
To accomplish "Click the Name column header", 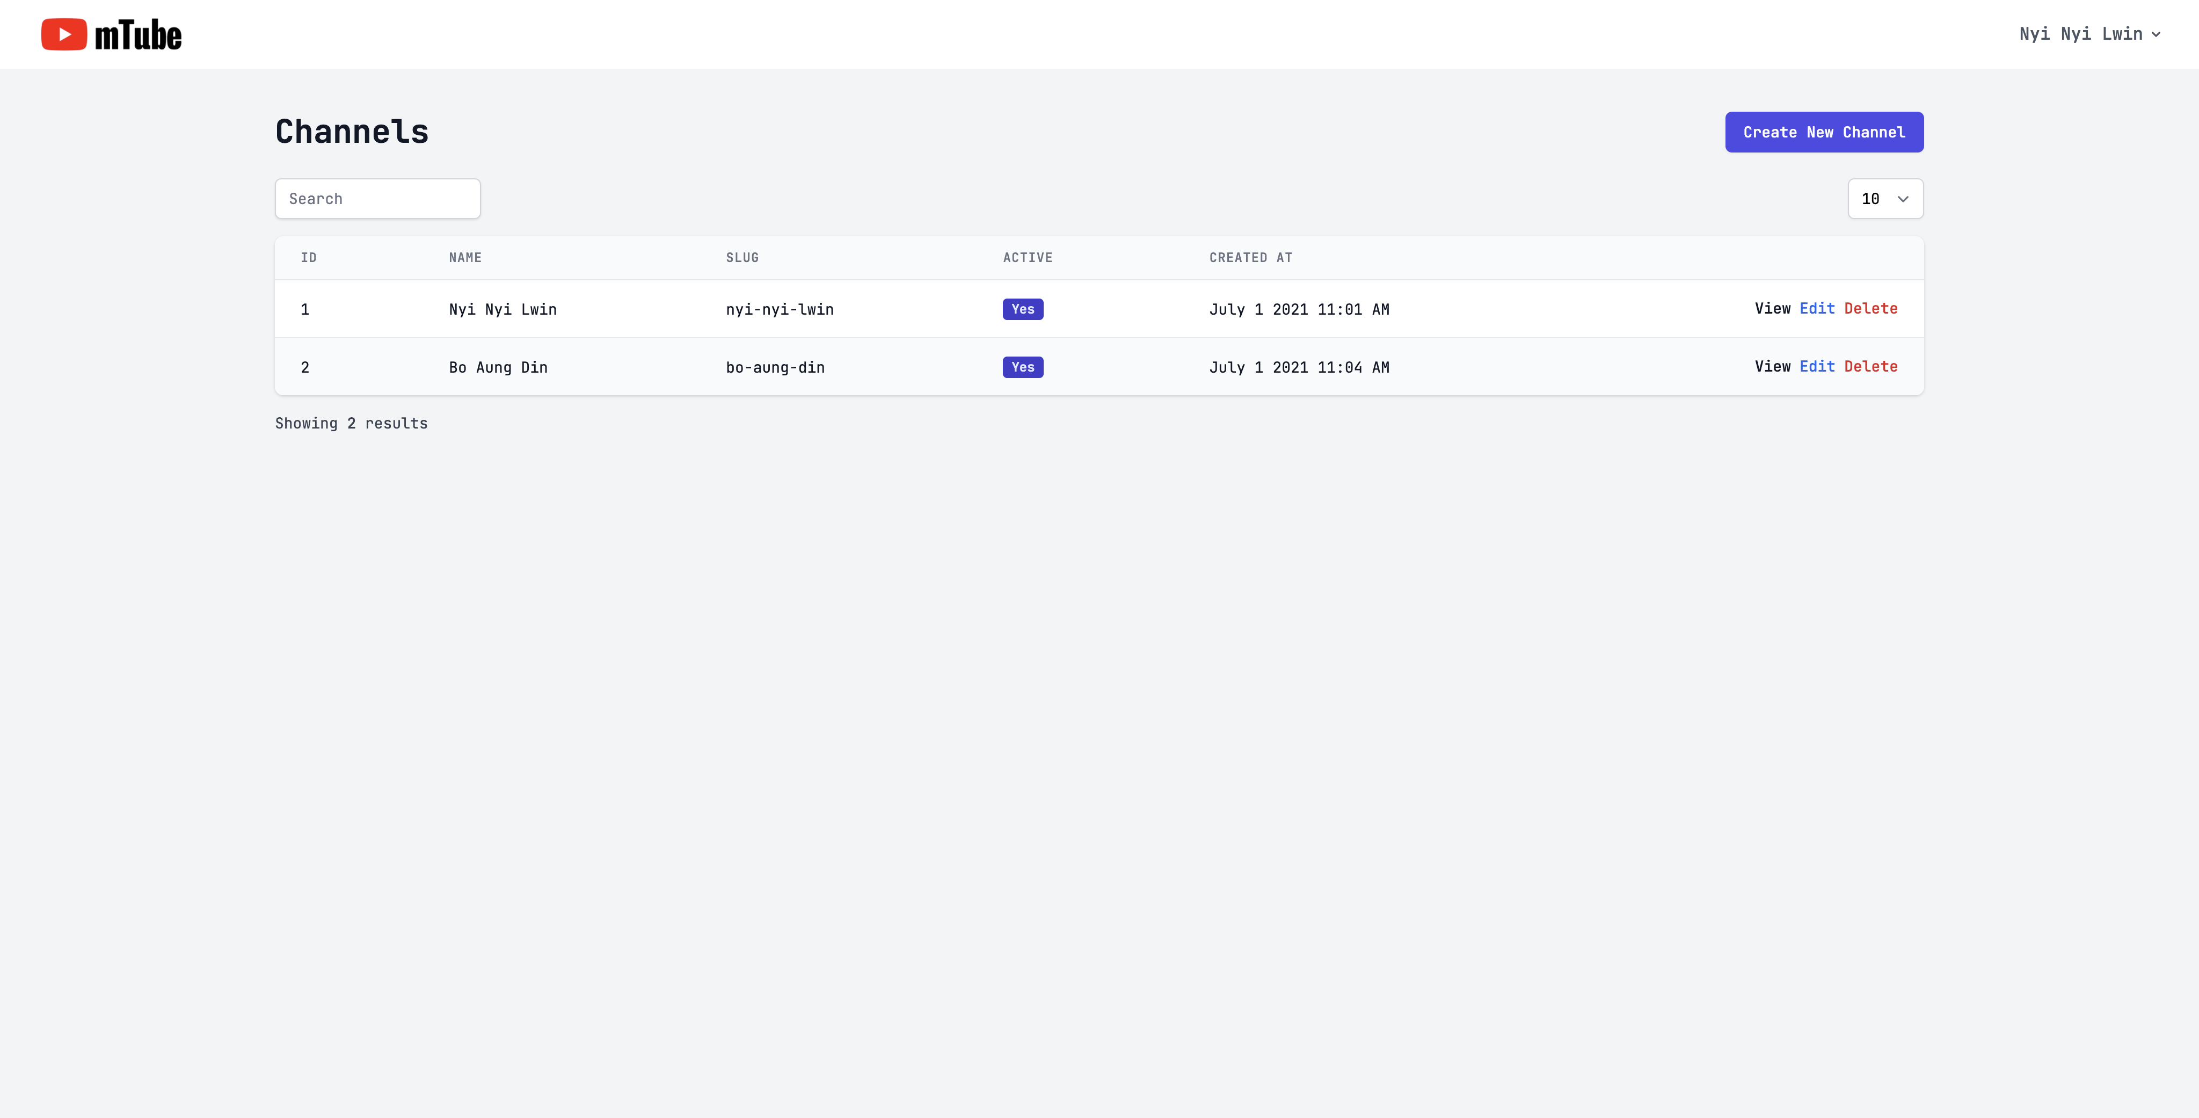I will (x=465, y=258).
